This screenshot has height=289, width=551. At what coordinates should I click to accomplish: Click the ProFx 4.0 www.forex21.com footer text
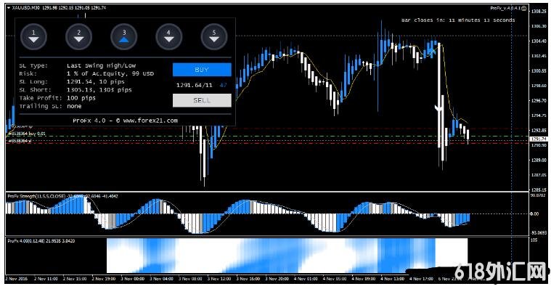(x=125, y=121)
